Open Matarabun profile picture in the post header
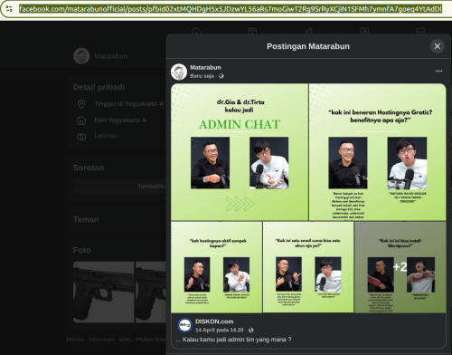 [179, 72]
